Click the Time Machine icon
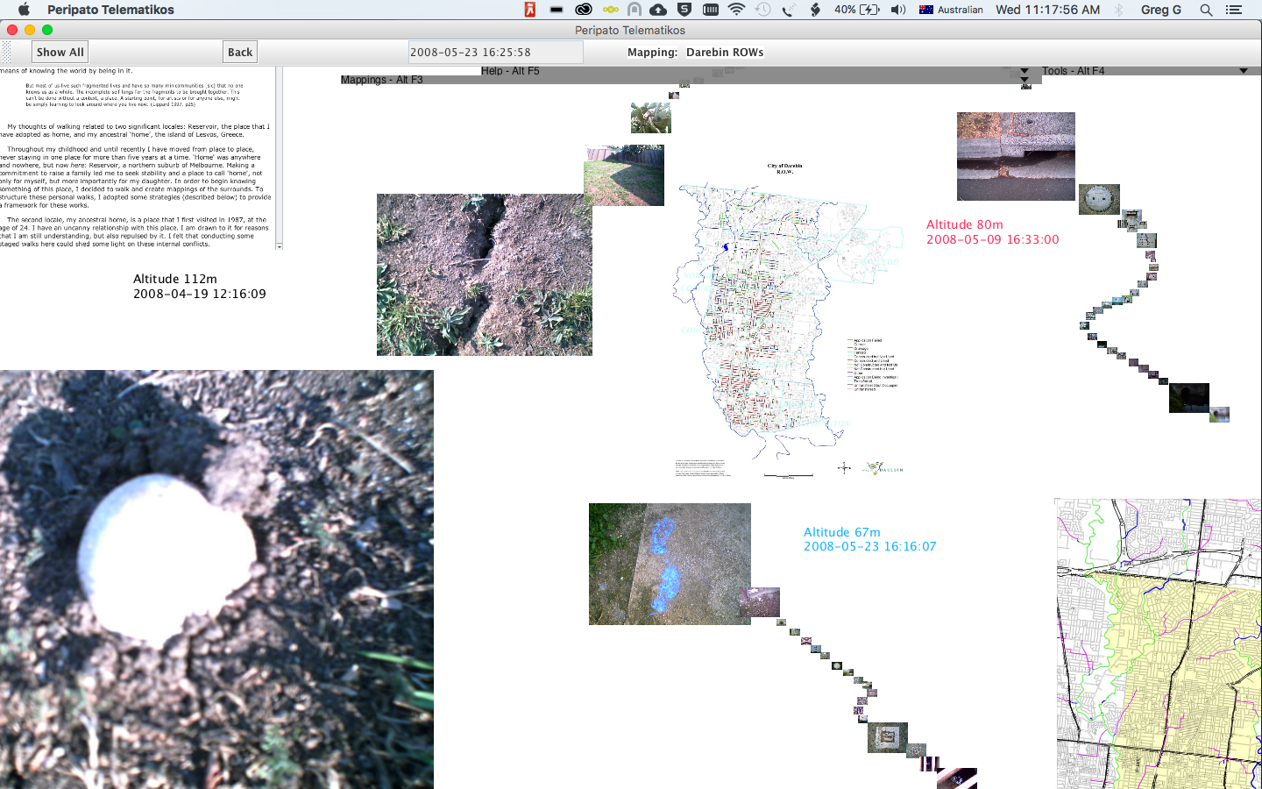 [763, 10]
